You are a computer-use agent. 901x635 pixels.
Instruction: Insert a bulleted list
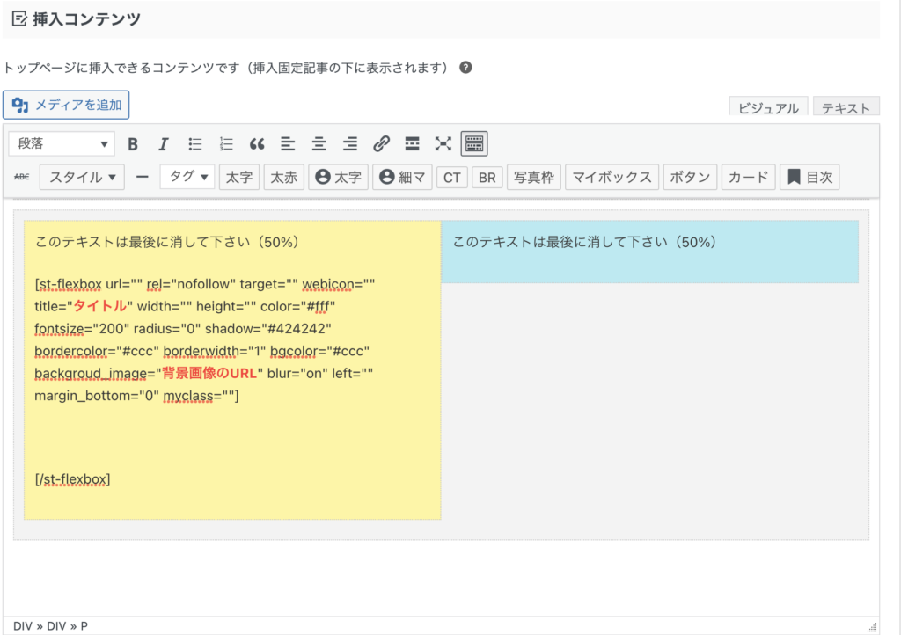click(194, 144)
